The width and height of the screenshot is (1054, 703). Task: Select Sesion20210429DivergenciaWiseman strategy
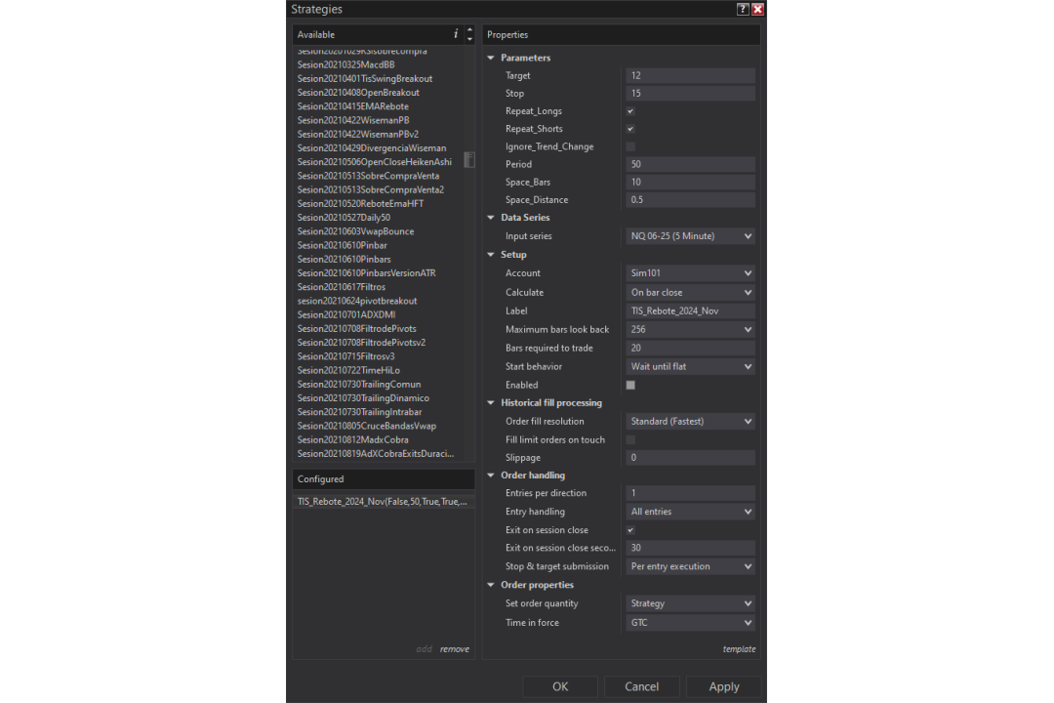point(372,148)
